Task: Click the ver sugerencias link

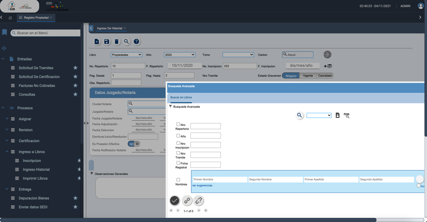Action: [x=202, y=185]
